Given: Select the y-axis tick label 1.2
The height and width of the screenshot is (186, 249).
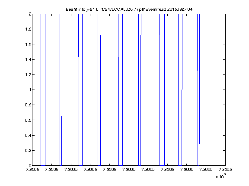Looking at the screenshot, I should [28, 74].
